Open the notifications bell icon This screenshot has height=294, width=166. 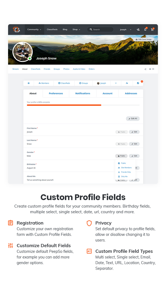(x=145, y=30)
